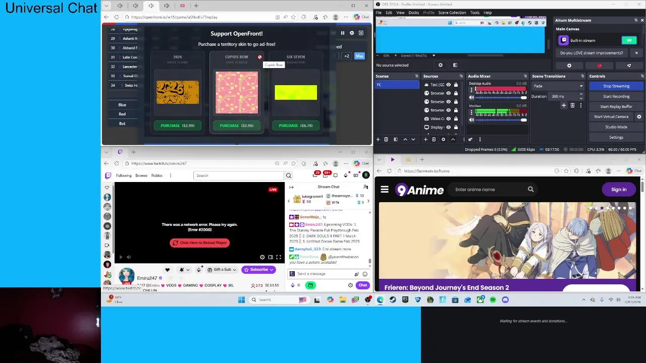Viewport: 646px width, 363px height.
Task: Open the emote picker in Twitch chat
Action: pos(365,274)
